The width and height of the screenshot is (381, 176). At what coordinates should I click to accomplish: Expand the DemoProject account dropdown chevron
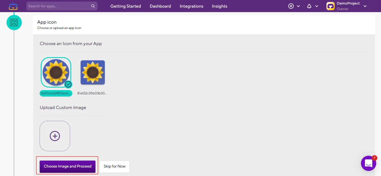point(365,6)
